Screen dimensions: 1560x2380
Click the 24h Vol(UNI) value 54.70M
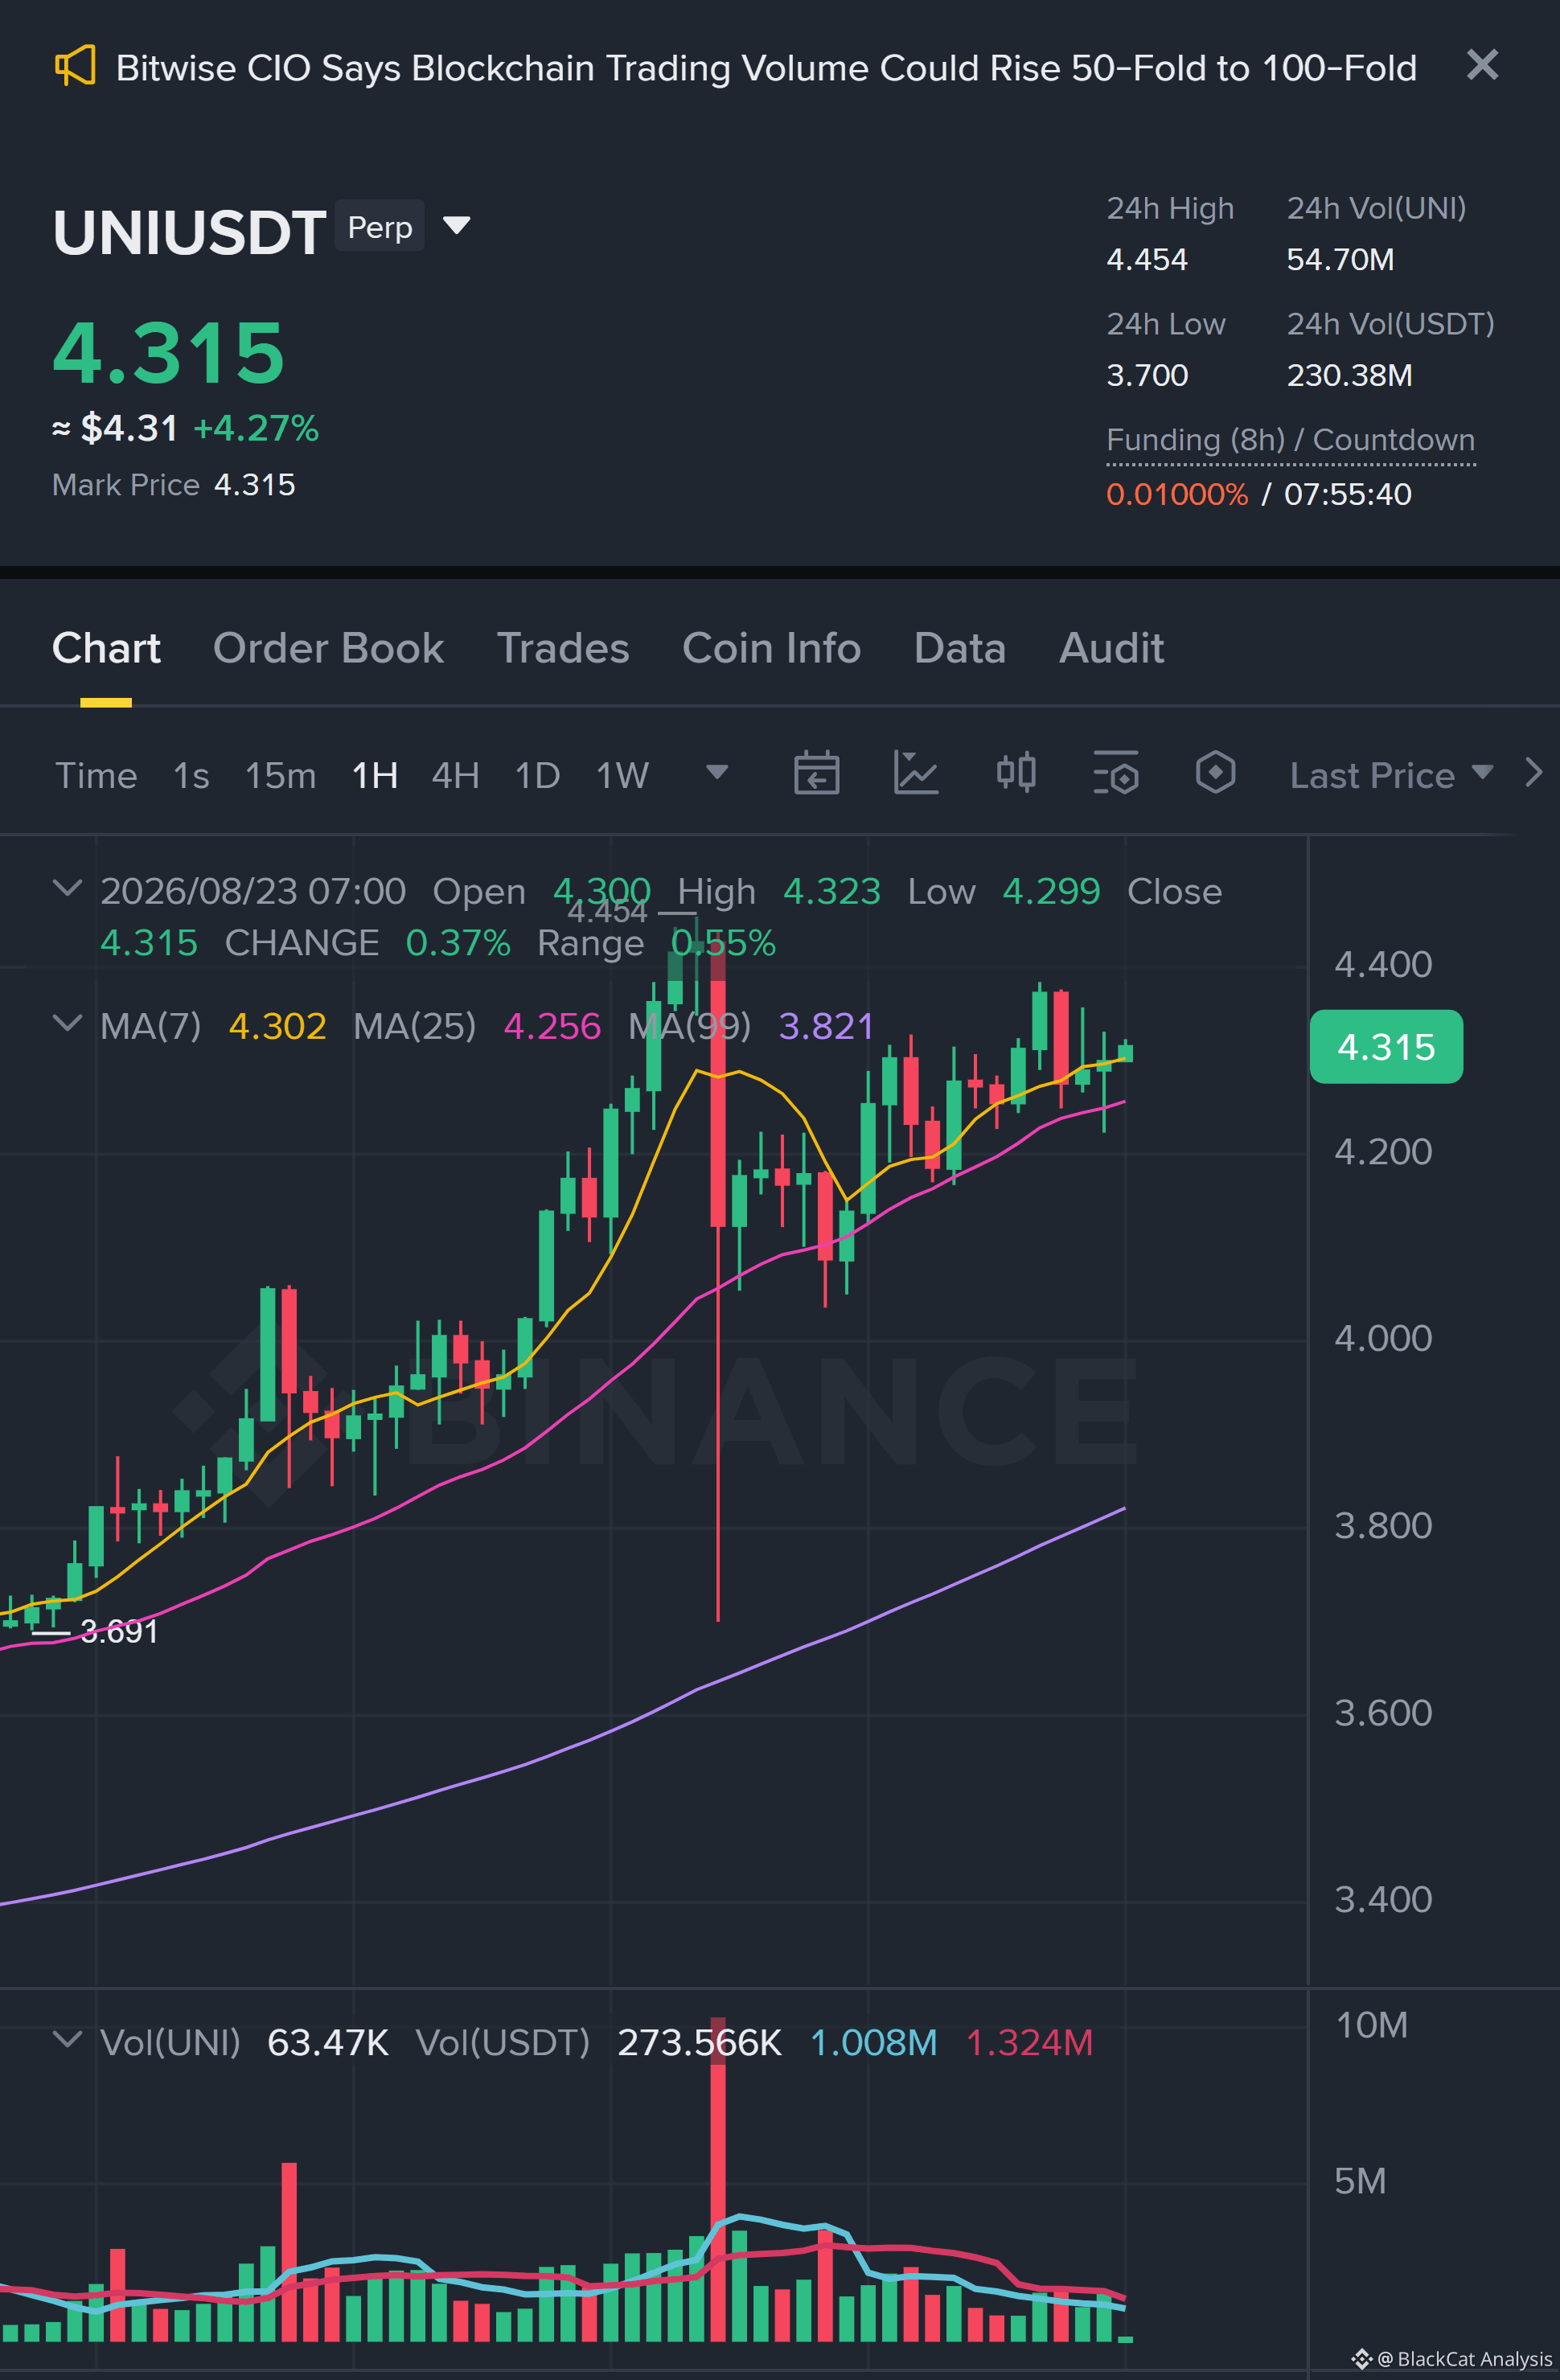click(1340, 260)
